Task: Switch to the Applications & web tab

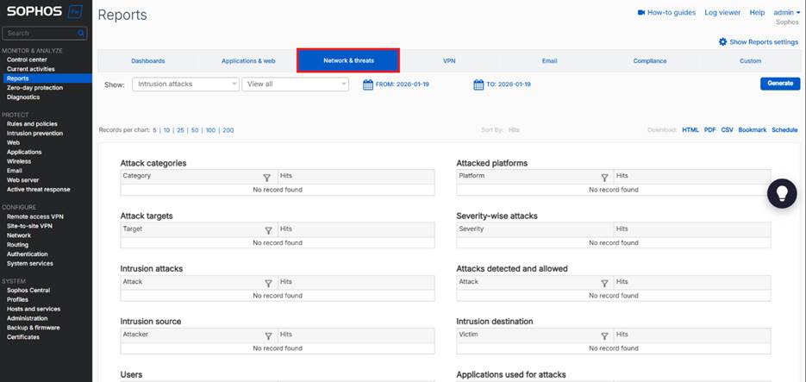Action: coord(248,61)
